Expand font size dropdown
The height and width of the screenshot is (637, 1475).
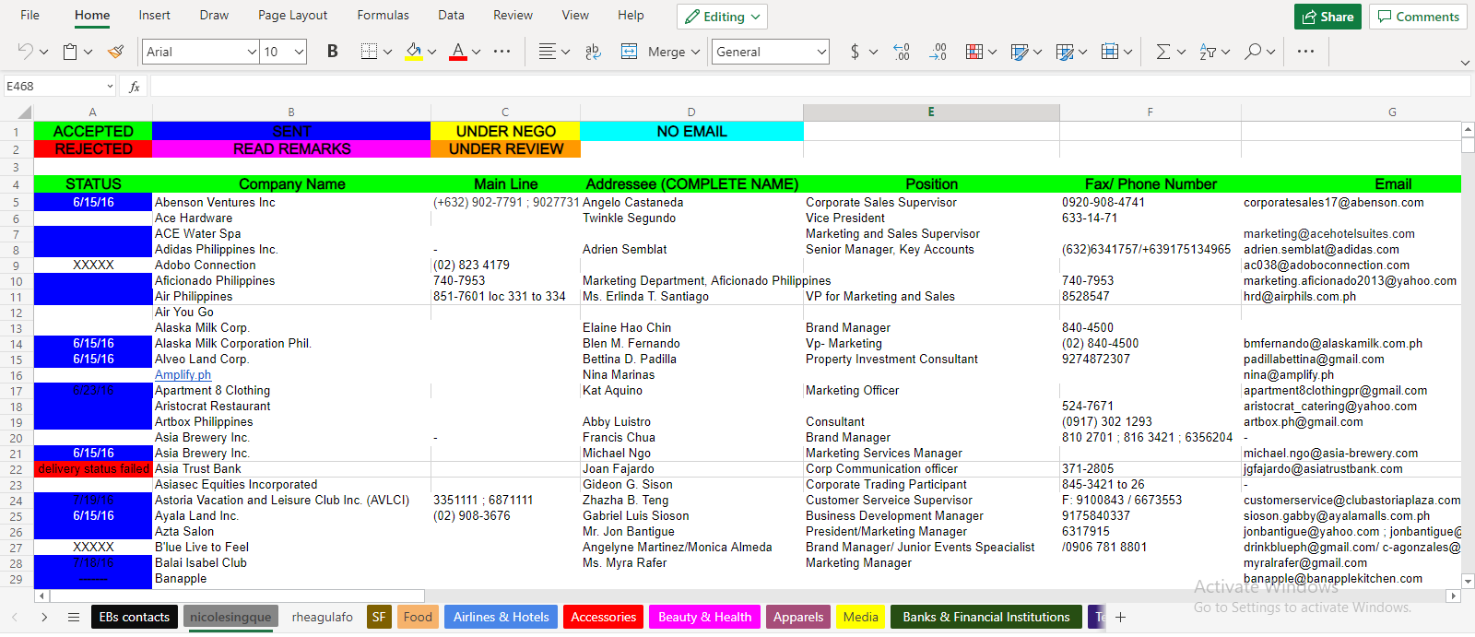(x=300, y=52)
